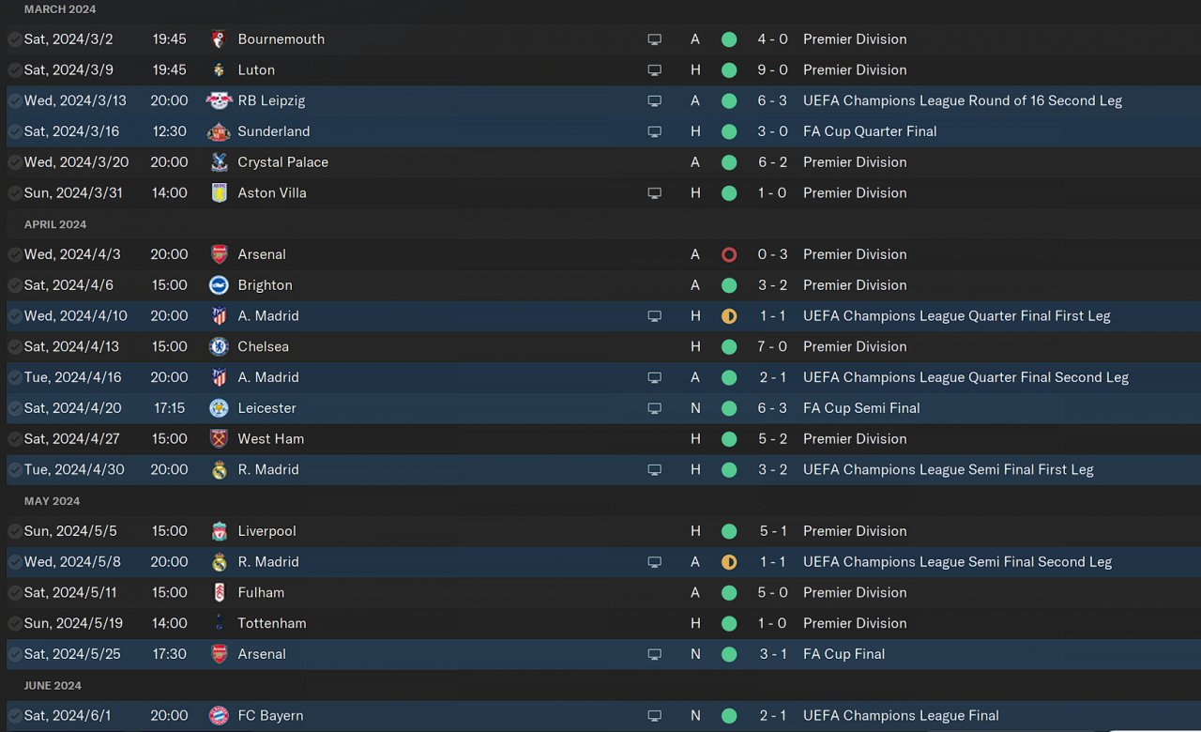Click the green win indicator on the Fulham row
Viewport: 1201px width, 732px height.
pos(729,593)
